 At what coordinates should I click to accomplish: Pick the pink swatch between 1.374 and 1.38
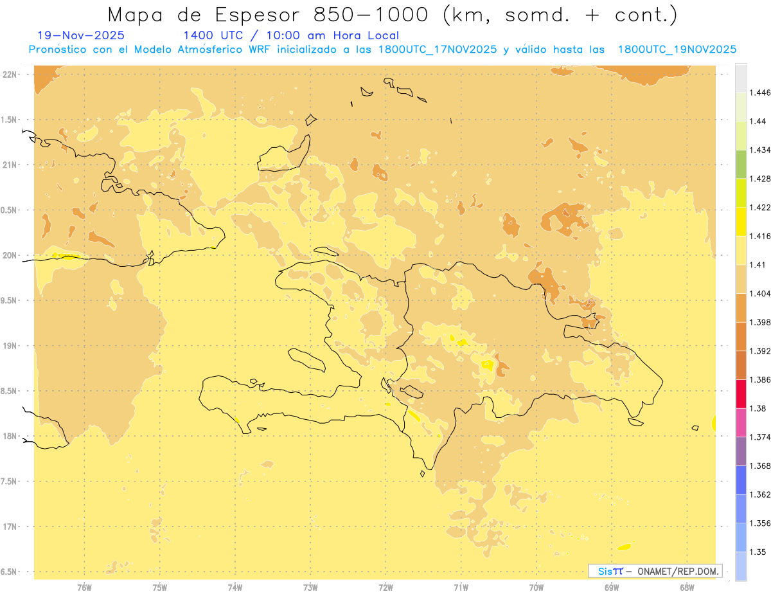point(741,422)
